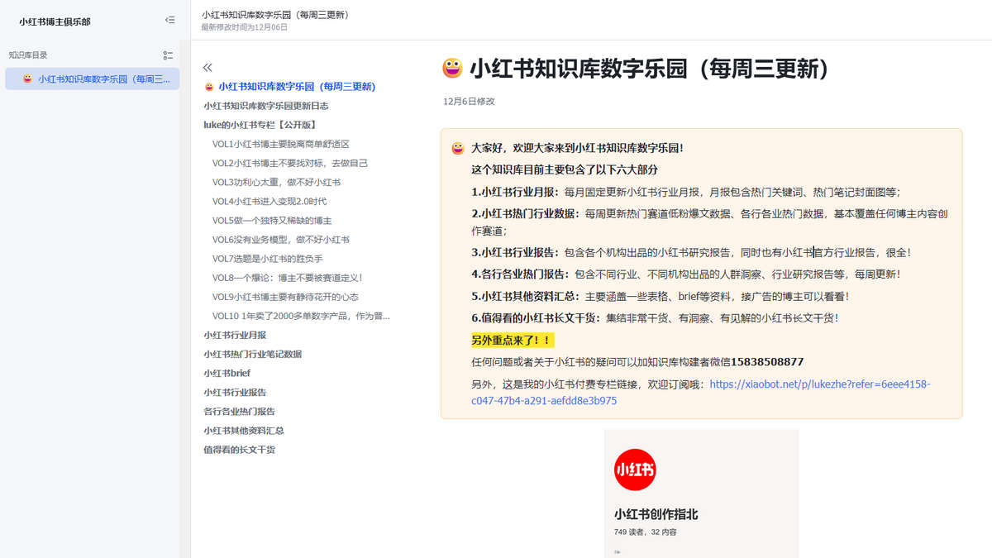The image size is (992, 558).
Task: Open 小红书brief in the outline
Action: [227, 373]
